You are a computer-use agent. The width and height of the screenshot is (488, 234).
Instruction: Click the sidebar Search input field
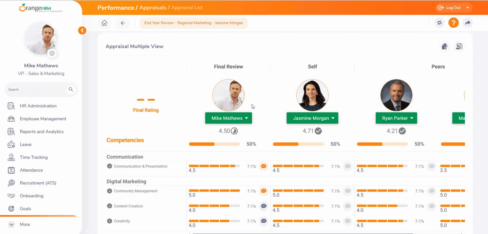click(x=36, y=90)
